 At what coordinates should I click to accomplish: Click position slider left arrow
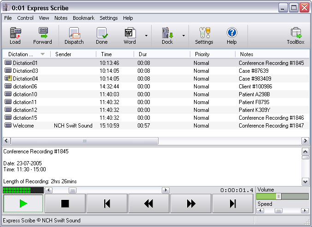[49, 190]
